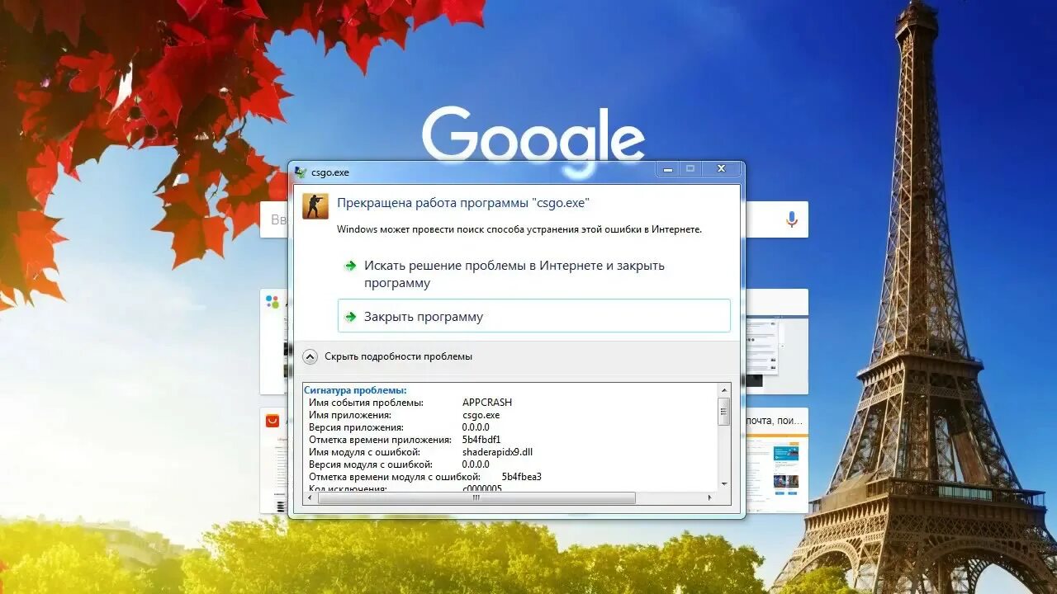Click the details vertical scrollbar up arrow
The width and height of the screenshot is (1057, 594).
tap(724, 389)
